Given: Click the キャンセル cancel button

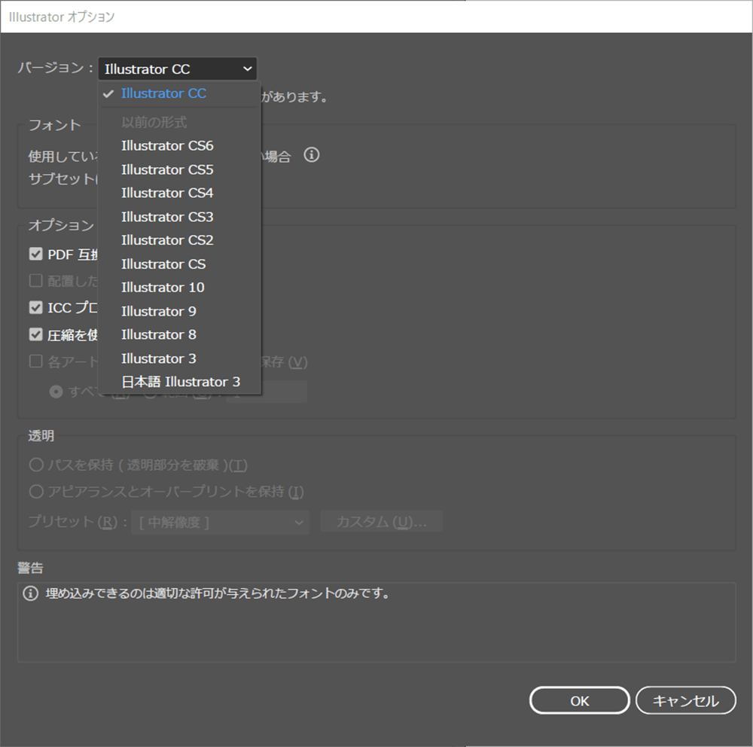Looking at the screenshot, I should 686,701.
